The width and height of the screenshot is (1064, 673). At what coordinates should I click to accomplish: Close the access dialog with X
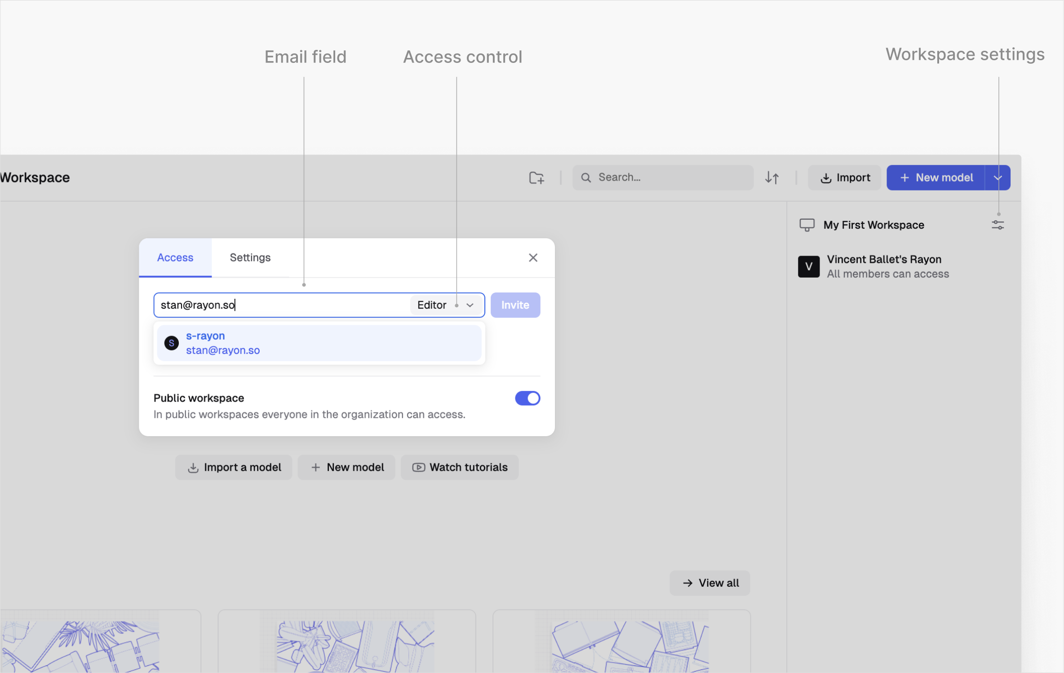coord(532,257)
